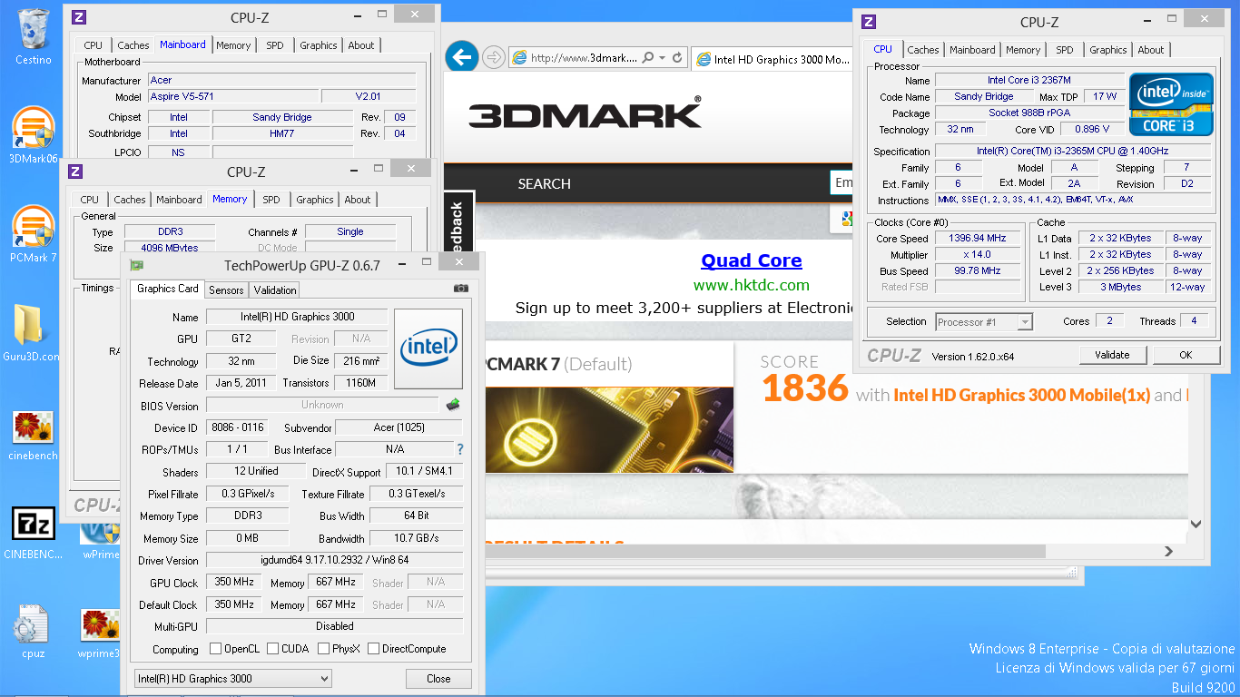This screenshot has width=1240, height=697.
Task: Click the Z icon of CPU-Z Memory window
Action: 75,172
